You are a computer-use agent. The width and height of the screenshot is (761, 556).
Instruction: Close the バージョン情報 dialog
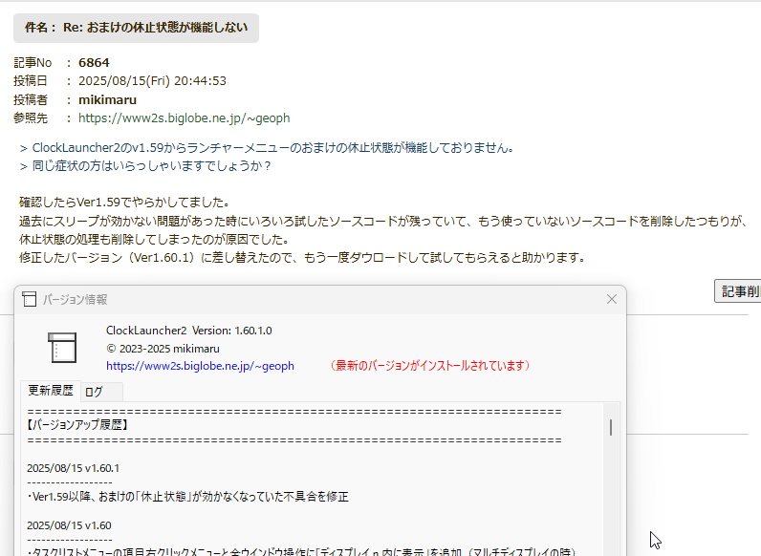click(x=612, y=299)
